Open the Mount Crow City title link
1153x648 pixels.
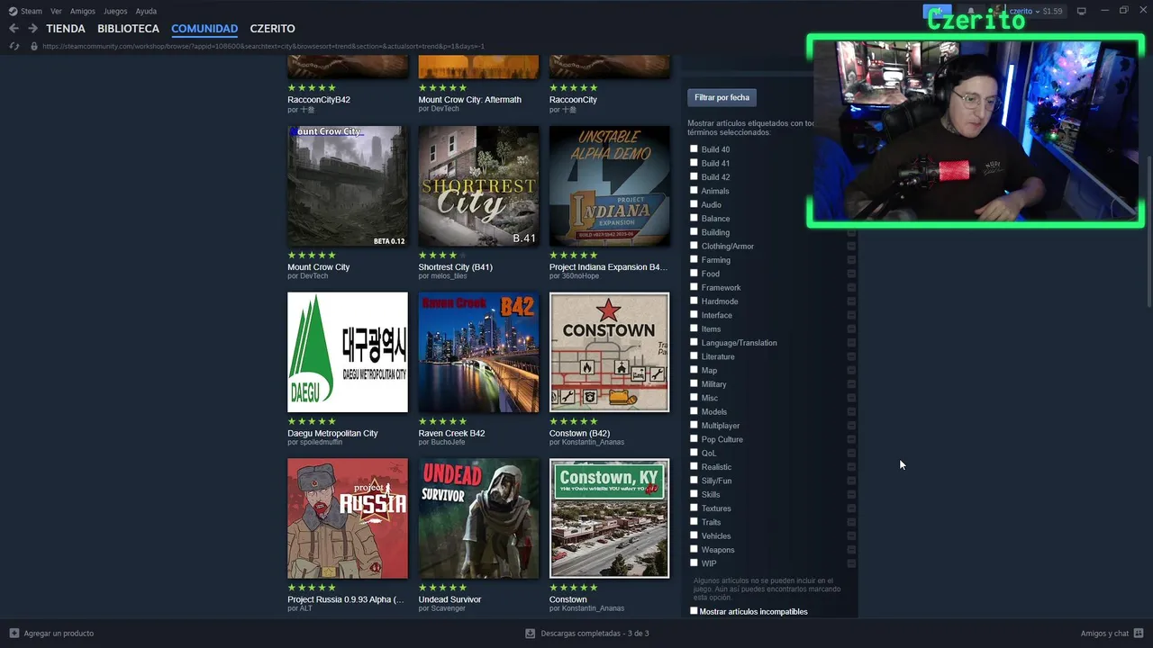click(x=319, y=267)
